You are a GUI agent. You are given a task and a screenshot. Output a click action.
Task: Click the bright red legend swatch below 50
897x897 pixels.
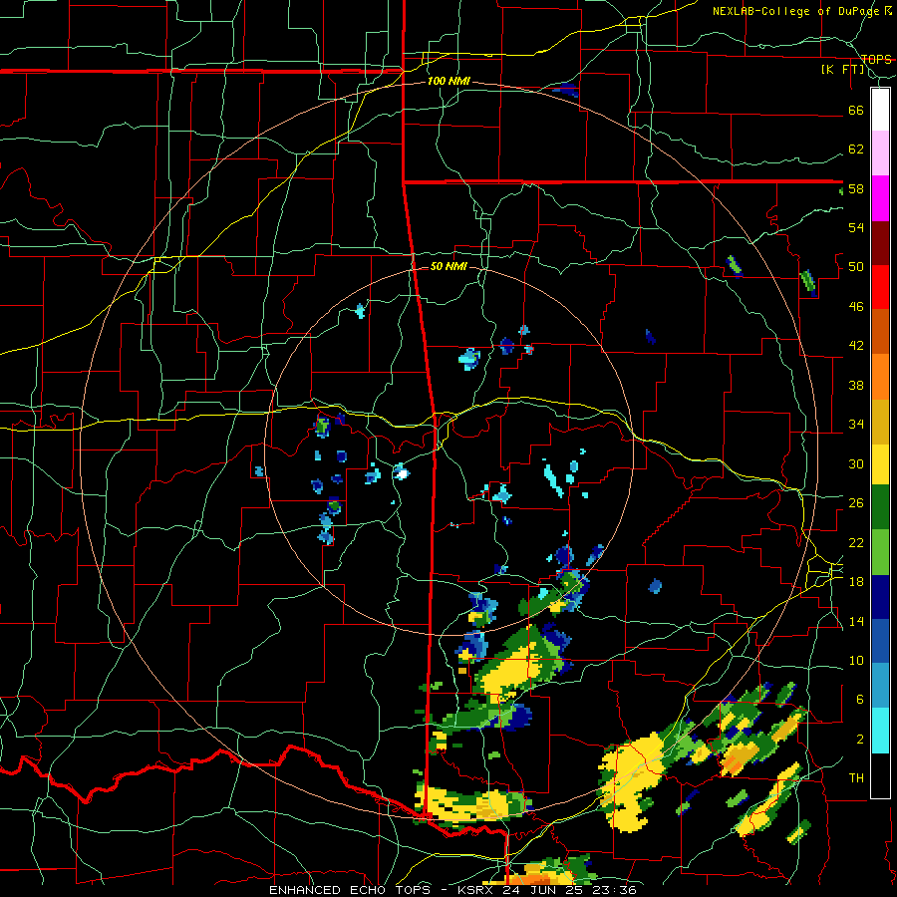880,287
